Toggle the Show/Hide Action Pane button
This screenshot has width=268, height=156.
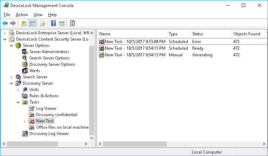[62, 23]
